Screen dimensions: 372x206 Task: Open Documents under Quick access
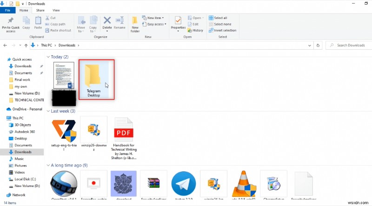click(23, 73)
